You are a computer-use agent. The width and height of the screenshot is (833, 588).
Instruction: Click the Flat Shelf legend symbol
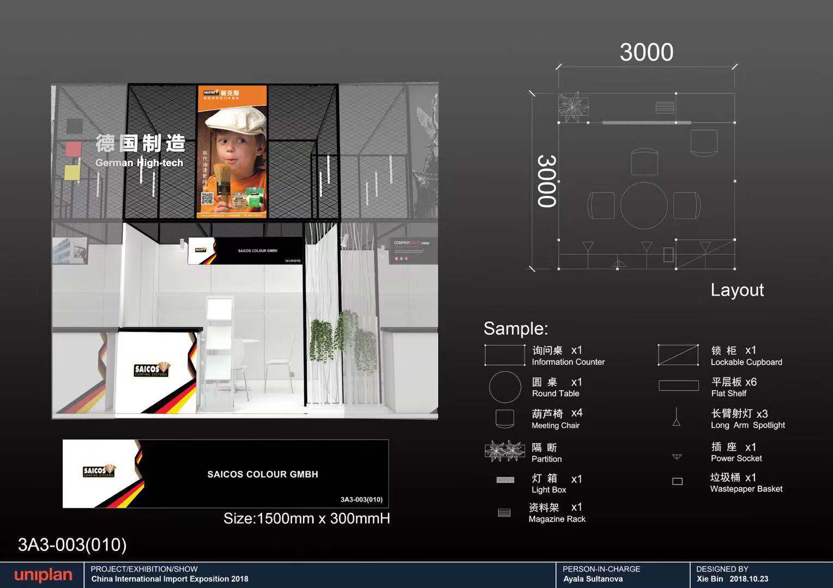pos(679,385)
